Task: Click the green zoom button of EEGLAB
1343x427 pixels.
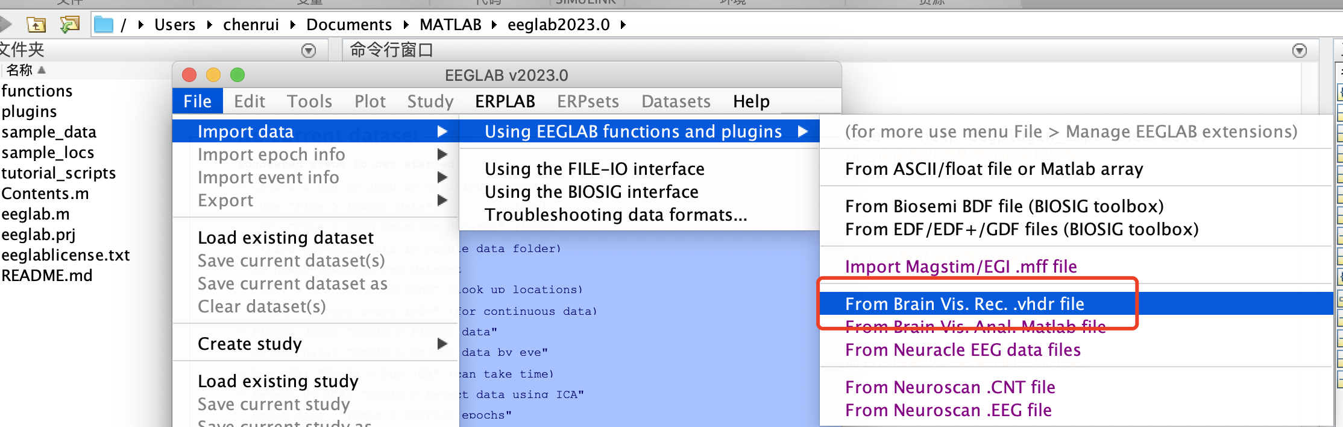Action: point(237,75)
